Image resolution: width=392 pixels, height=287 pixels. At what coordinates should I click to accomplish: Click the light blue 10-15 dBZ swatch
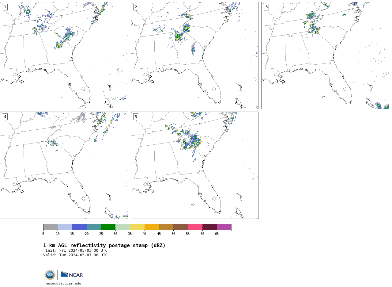point(65,227)
